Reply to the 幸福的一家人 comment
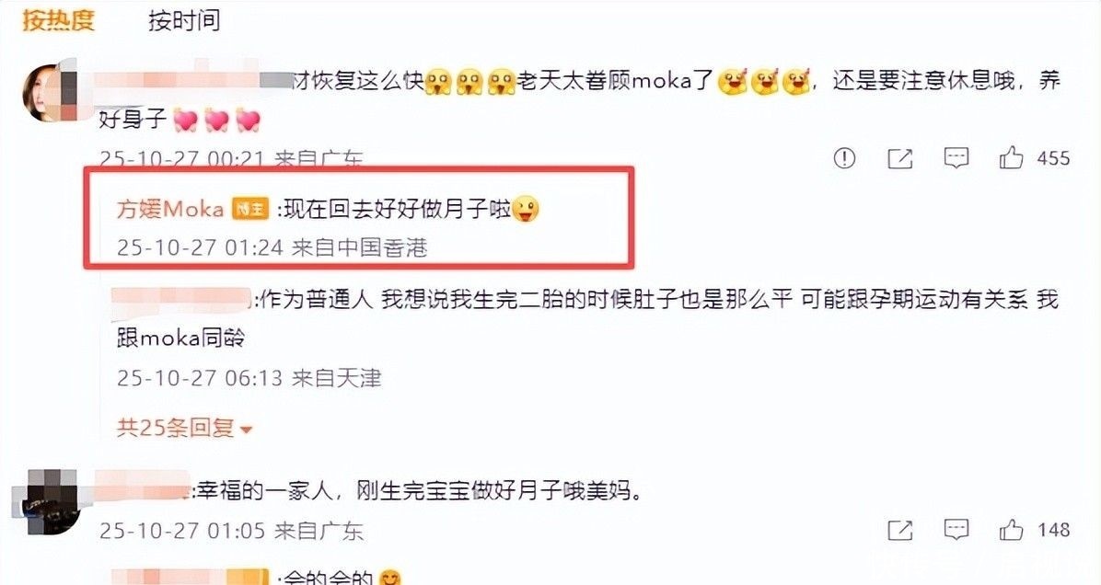 point(956,531)
